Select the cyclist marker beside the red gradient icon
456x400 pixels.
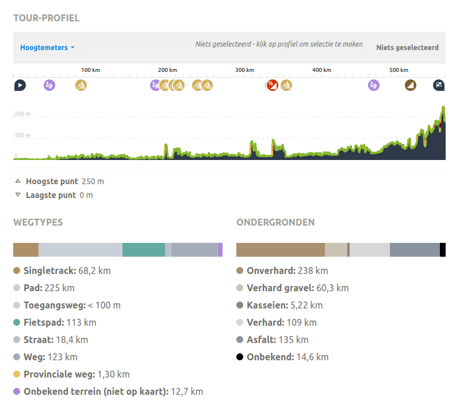point(286,86)
